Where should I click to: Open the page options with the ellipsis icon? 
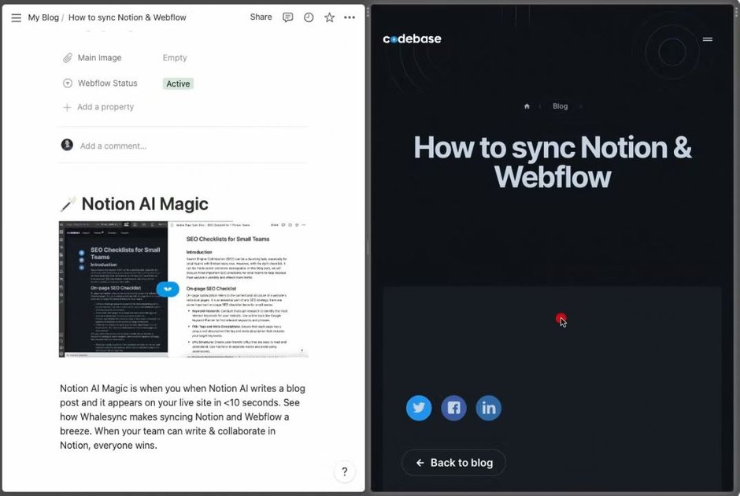350,17
